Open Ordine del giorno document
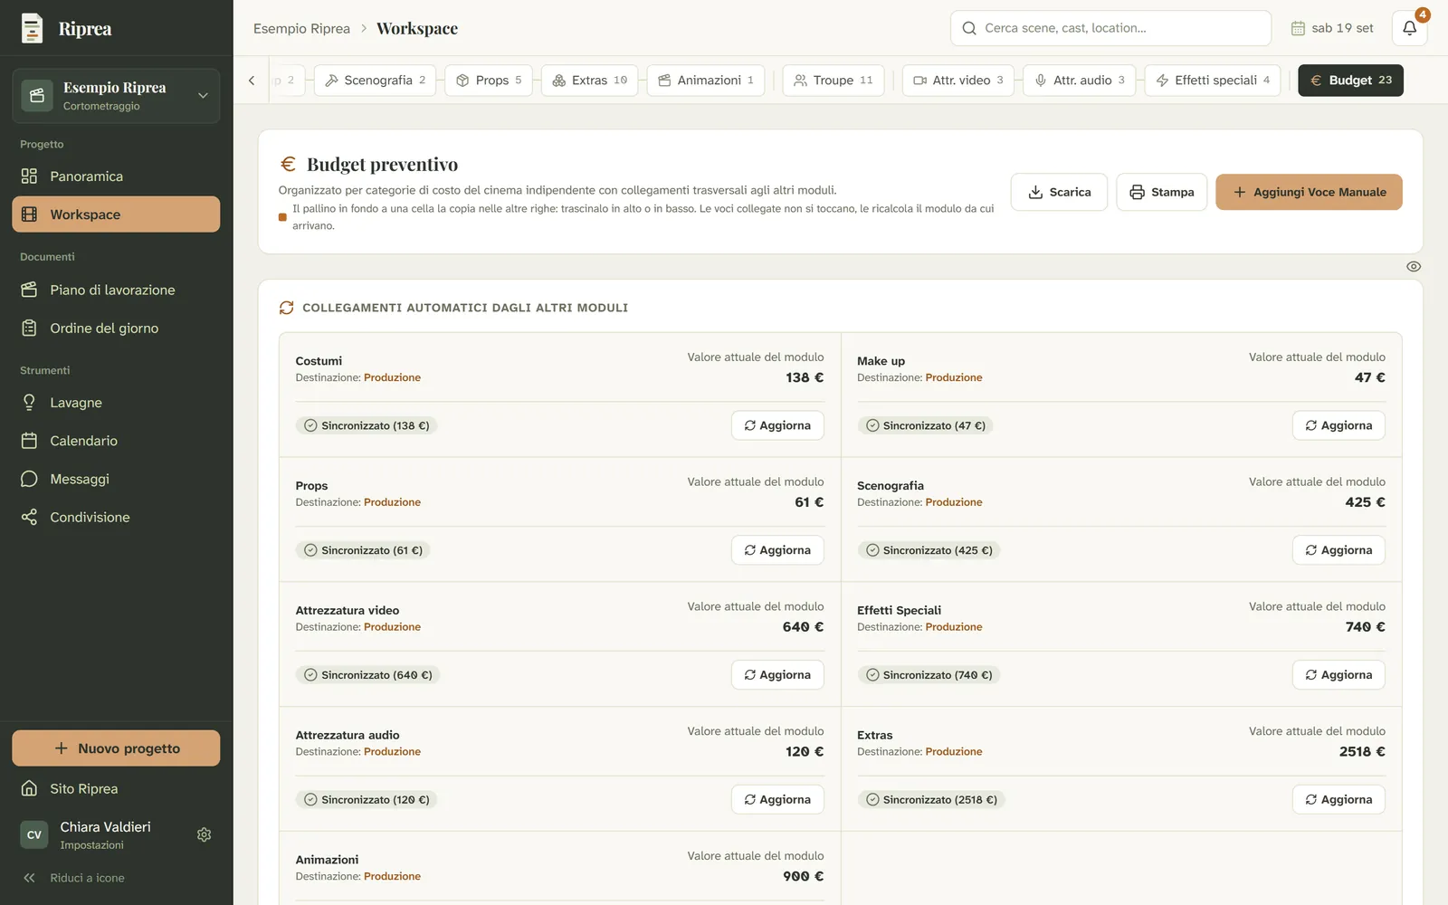 (116, 328)
